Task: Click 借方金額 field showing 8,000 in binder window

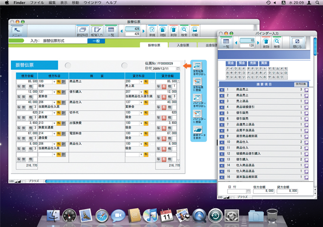Action: (264, 191)
